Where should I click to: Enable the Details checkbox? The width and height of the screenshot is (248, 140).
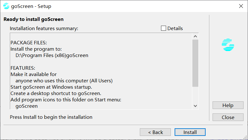[x=164, y=28]
